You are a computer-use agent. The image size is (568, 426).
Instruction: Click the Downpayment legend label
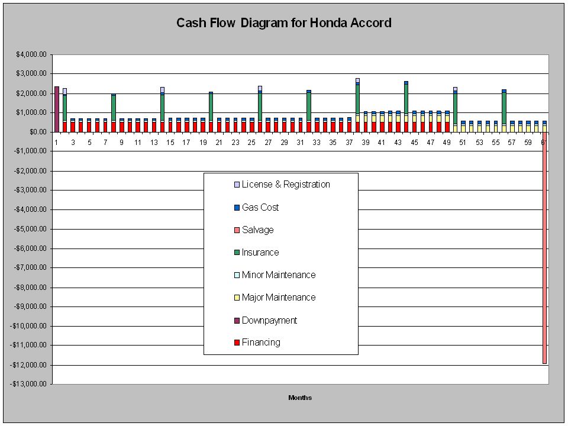pos(269,320)
